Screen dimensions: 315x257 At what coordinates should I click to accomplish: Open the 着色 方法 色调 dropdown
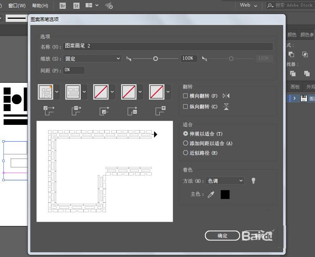[225, 181]
